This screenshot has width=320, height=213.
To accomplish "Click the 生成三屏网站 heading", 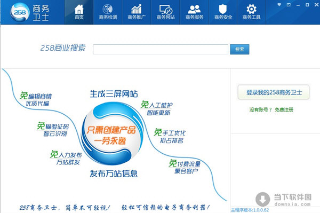I will (114, 94).
